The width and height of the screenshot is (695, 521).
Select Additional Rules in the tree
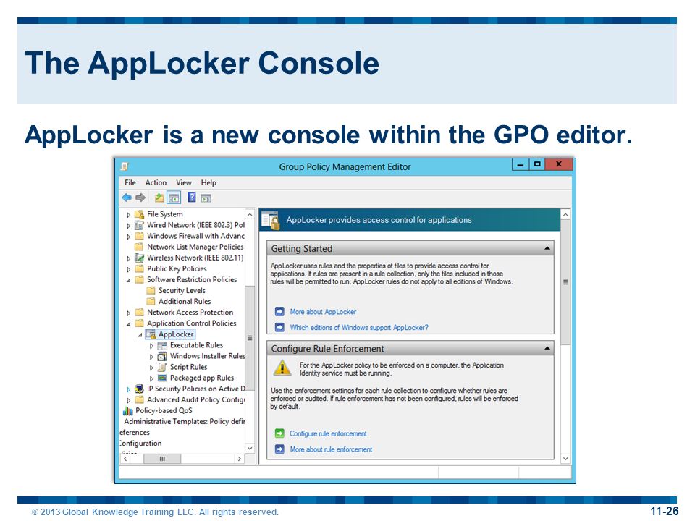pos(185,301)
